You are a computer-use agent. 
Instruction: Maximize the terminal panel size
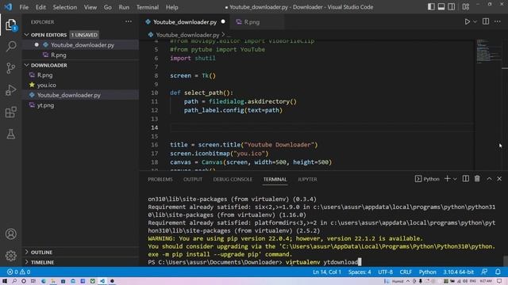(x=489, y=179)
